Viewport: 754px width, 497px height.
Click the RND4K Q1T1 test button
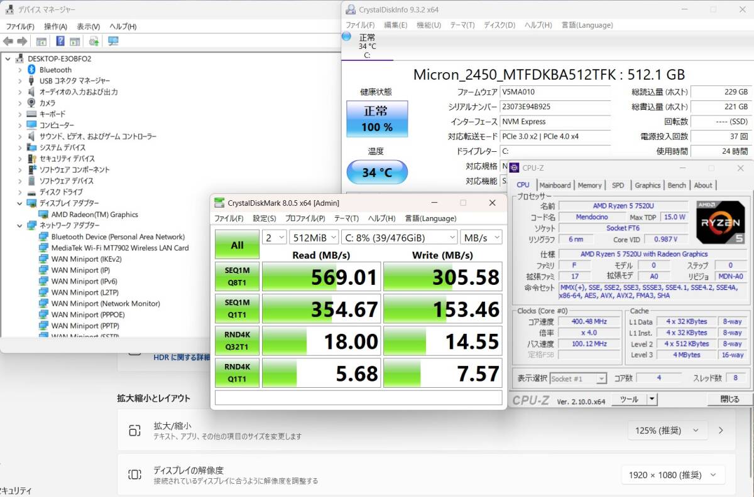tap(237, 373)
